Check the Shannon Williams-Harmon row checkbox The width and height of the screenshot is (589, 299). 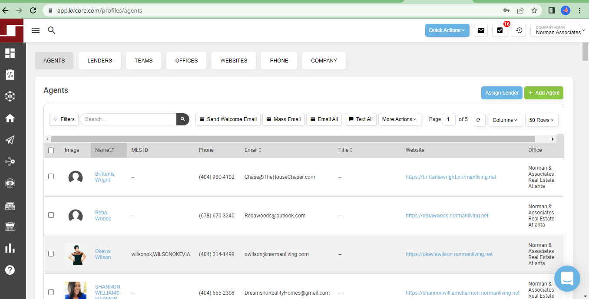click(x=51, y=292)
